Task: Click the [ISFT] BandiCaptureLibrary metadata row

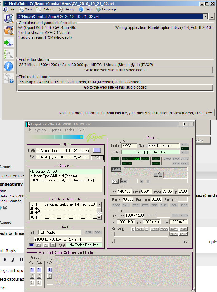Action: [x=63, y=204]
